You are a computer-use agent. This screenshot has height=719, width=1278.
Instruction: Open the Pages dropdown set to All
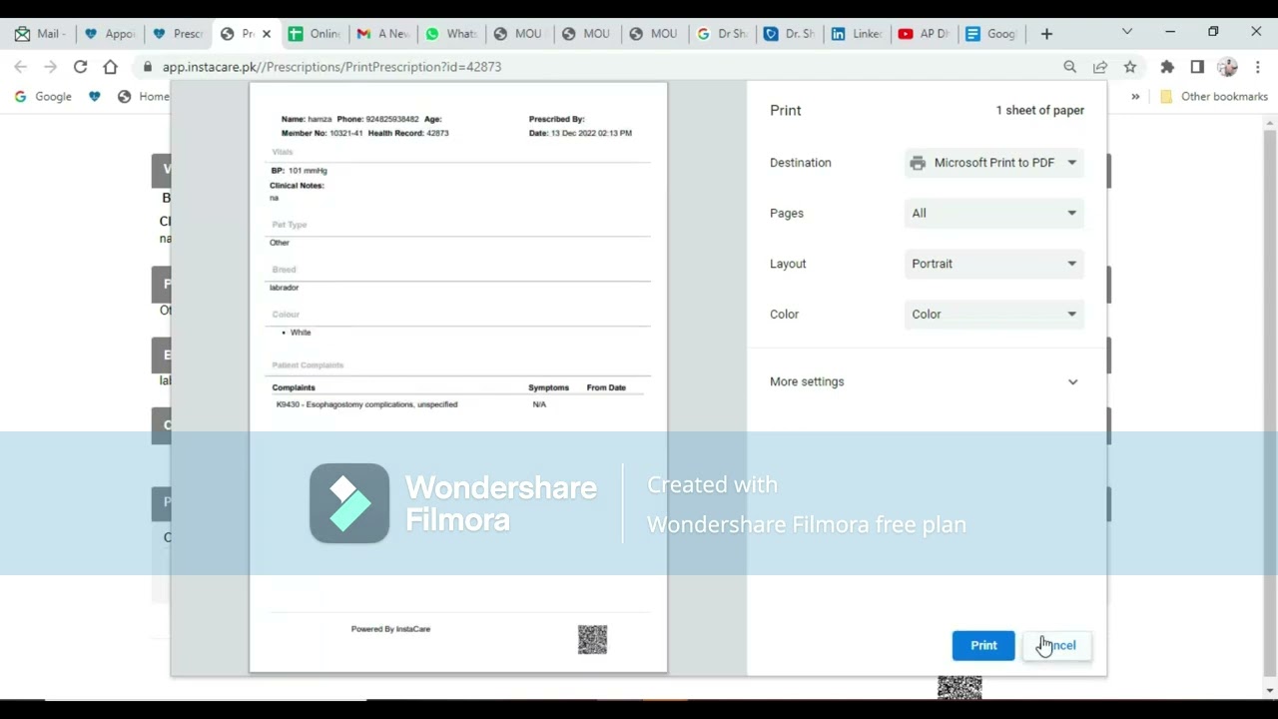(x=993, y=213)
